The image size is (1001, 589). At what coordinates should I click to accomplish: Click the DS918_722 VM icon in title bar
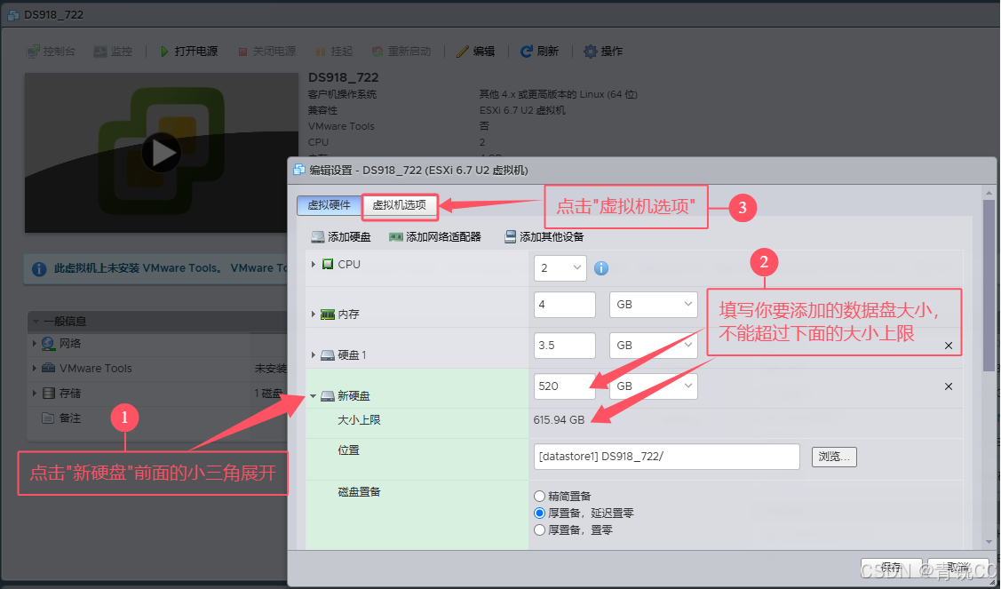point(12,15)
